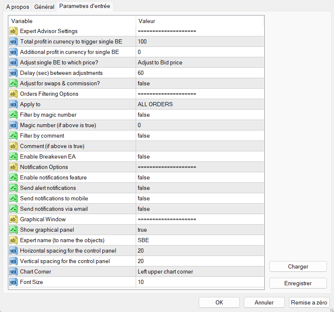Open the Left upper chart corner dropdown

(x=165, y=272)
